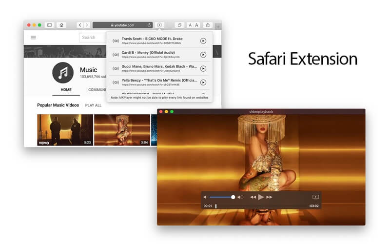Add a new tab in Safari

point(217,26)
